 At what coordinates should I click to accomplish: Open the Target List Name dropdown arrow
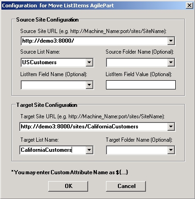89,150
